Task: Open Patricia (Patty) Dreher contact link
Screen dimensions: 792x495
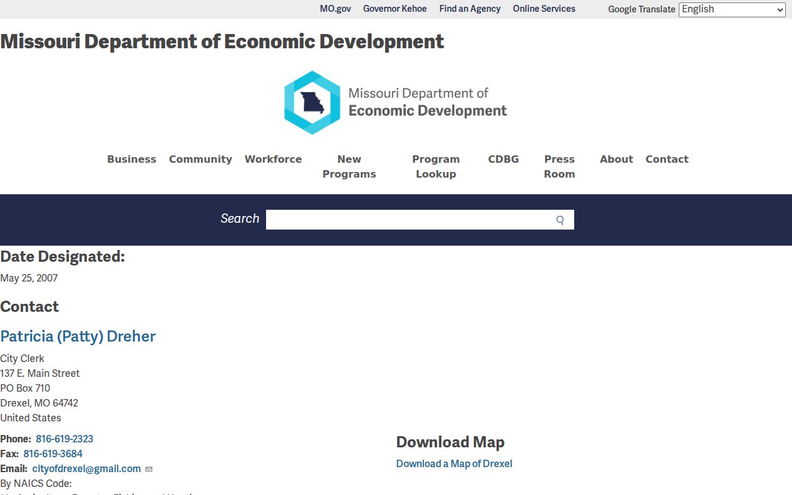Action: click(x=78, y=336)
